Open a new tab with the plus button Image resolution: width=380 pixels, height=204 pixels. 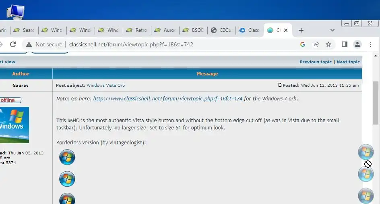click(x=301, y=30)
